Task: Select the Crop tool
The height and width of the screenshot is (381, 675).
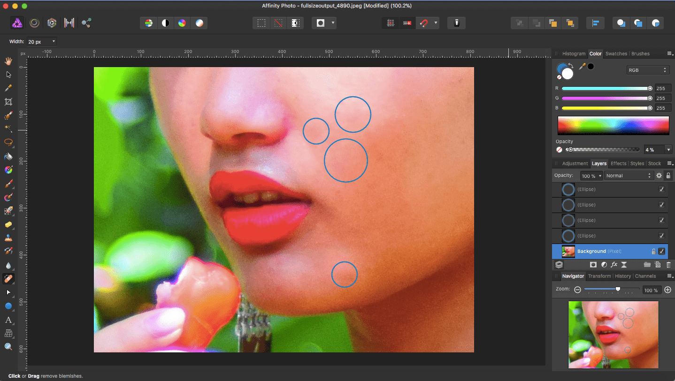Action: click(x=8, y=102)
